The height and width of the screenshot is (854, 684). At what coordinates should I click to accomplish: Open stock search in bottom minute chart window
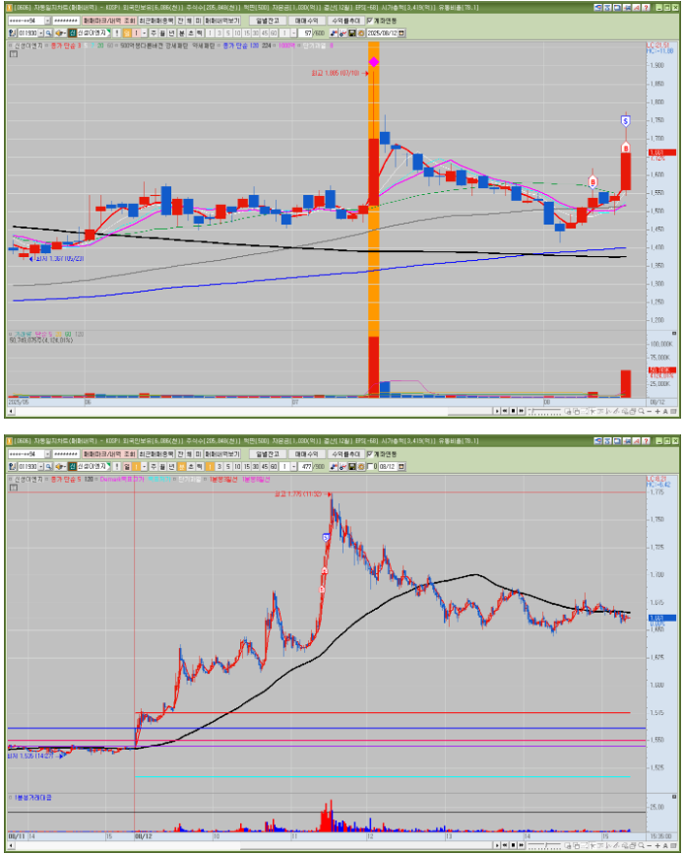tap(48, 467)
